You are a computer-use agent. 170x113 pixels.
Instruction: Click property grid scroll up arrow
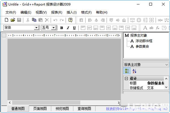point(166,79)
